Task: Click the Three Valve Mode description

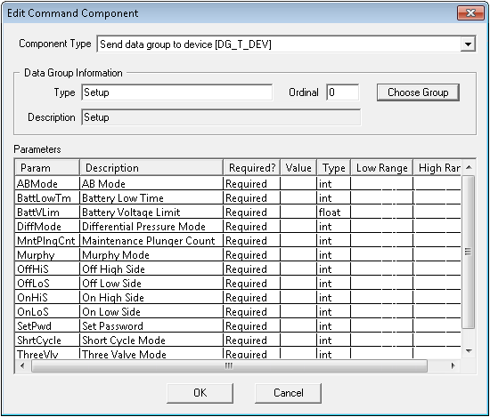Action: 151,353
